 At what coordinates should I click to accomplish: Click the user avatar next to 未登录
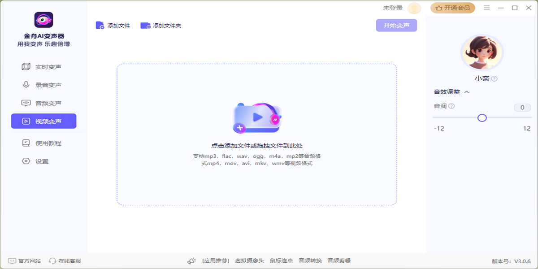pos(414,8)
